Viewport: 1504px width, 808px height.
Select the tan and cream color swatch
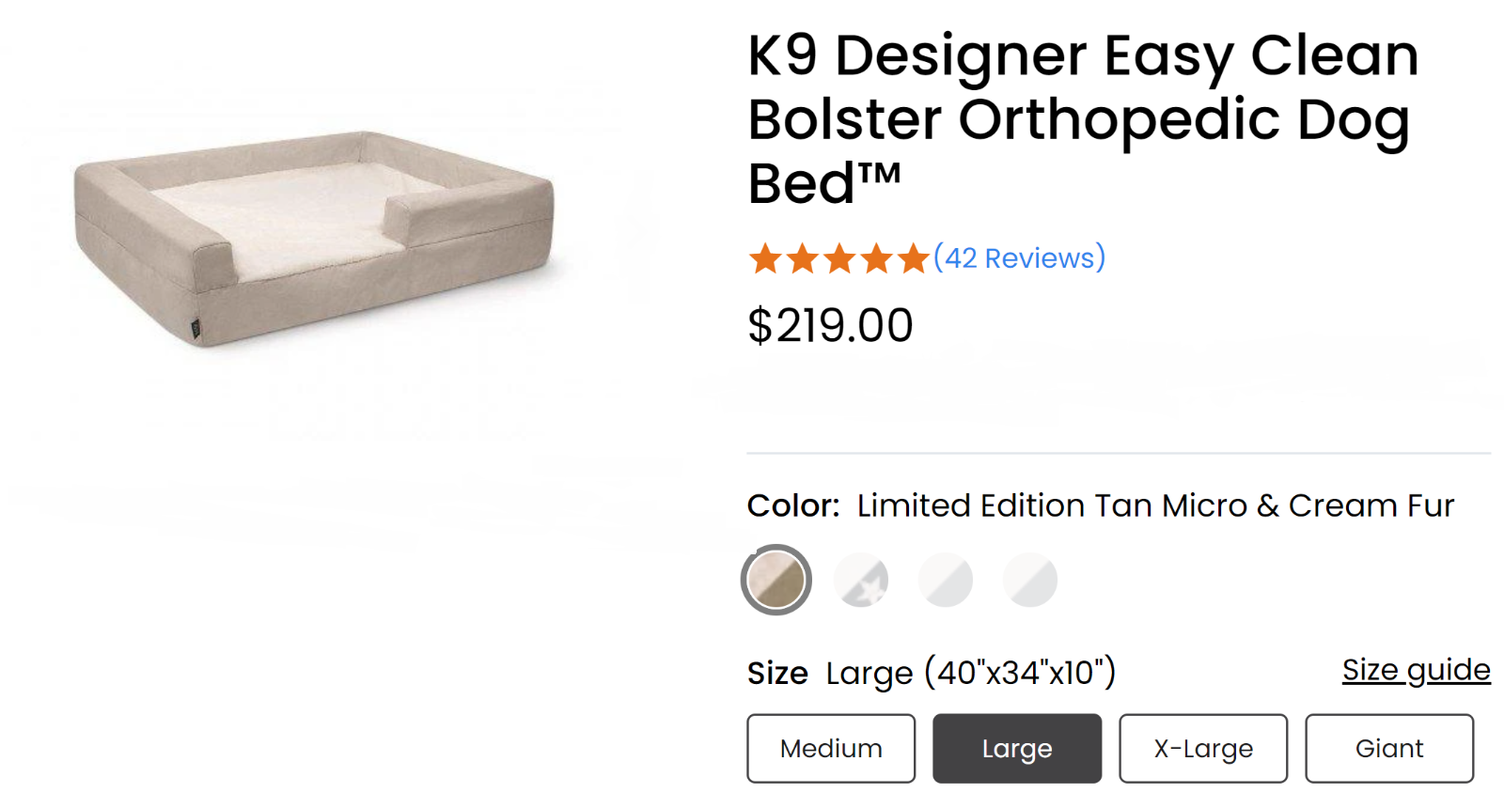click(776, 580)
